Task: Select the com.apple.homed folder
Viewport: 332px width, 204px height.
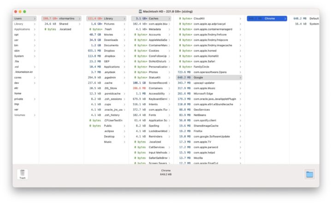Action: point(209,51)
